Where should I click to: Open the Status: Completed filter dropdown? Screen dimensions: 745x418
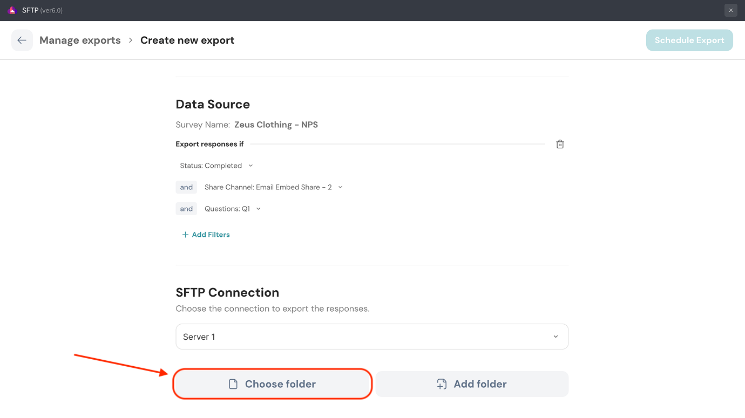tap(216, 166)
